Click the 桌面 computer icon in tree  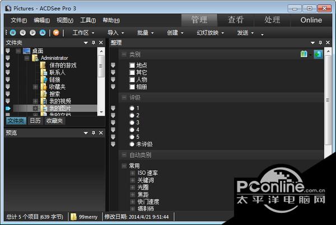tap(26, 51)
